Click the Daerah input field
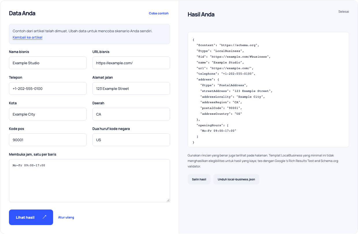The width and height of the screenshot is (358, 234). pos(131,114)
